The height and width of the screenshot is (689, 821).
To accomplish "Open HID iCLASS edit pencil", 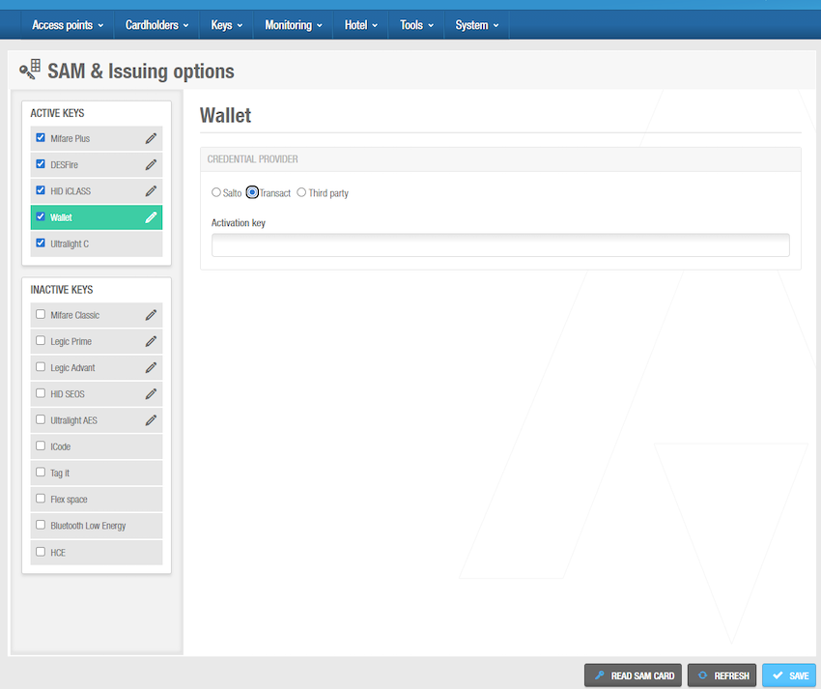I will 151,190.
